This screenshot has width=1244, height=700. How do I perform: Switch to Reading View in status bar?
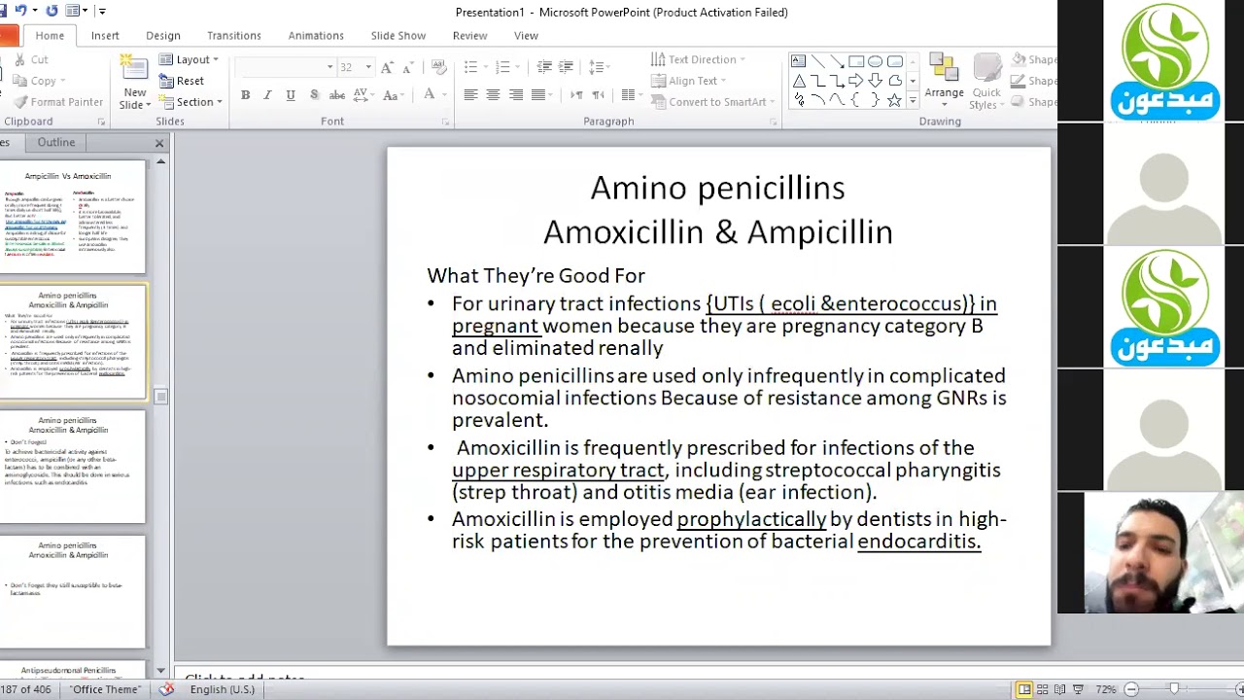[1061, 689]
